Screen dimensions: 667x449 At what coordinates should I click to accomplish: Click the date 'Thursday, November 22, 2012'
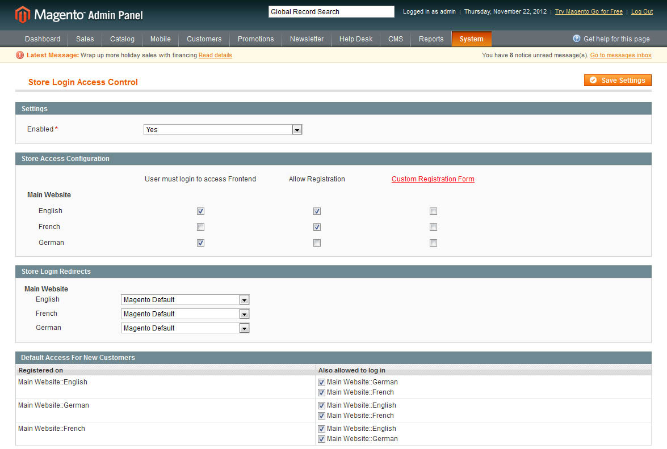(505, 11)
